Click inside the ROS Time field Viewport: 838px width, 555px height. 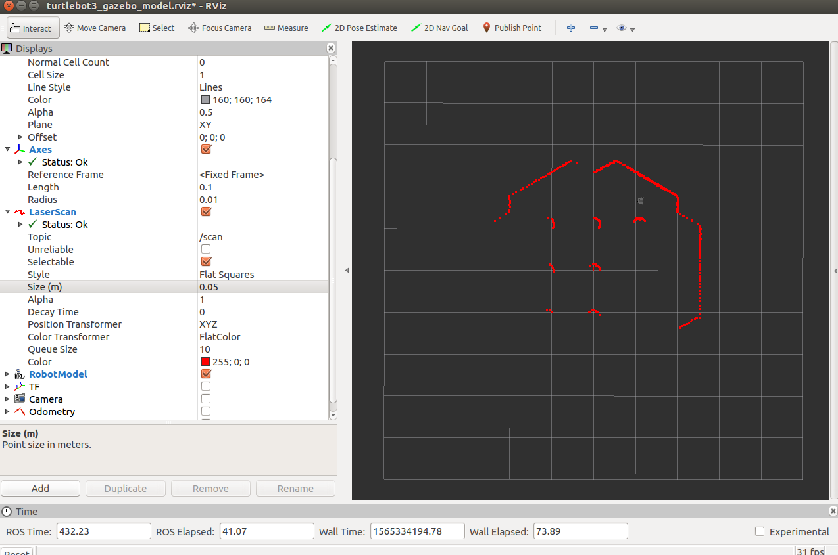[103, 531]
